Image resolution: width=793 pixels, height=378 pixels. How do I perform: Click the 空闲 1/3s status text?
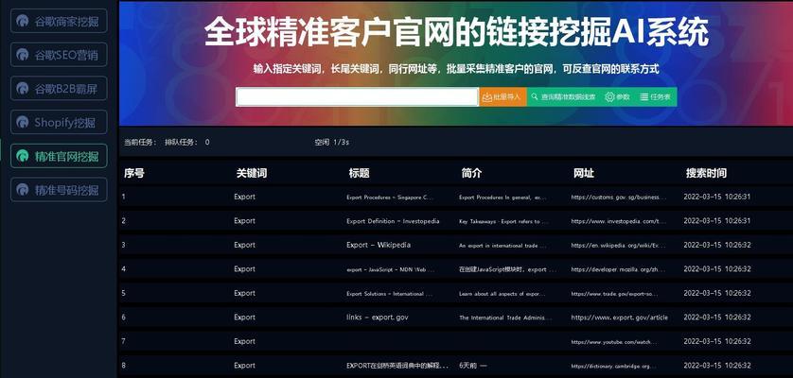click(331, 143)
